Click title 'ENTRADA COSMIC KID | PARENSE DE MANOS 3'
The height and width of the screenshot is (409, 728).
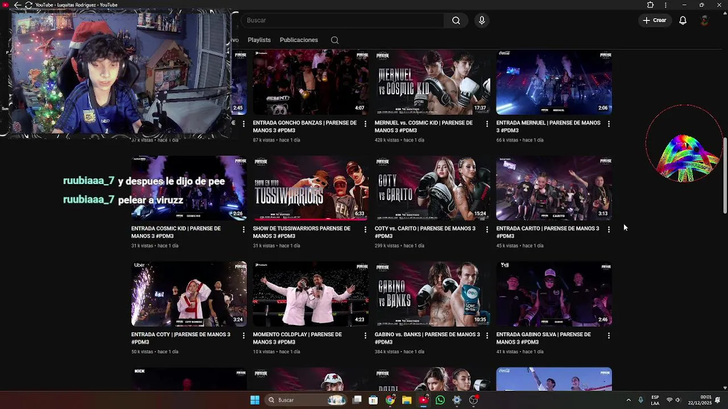176,232
